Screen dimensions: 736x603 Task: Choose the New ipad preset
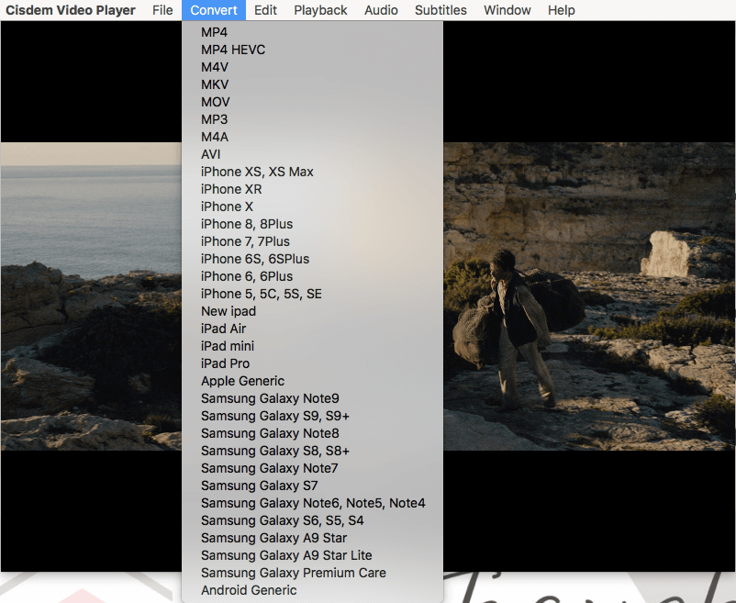coord(312,311)
